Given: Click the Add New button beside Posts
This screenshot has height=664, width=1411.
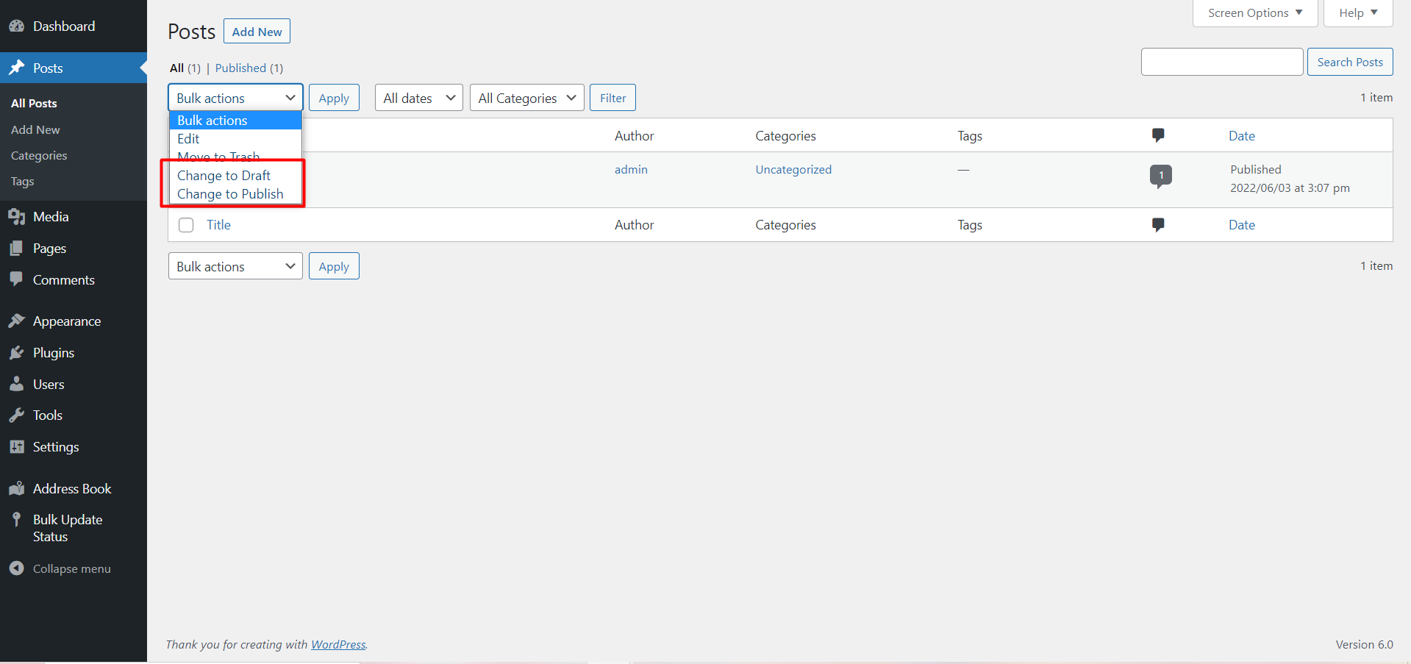Looking at the screenshot, I should tap(257, 32).
